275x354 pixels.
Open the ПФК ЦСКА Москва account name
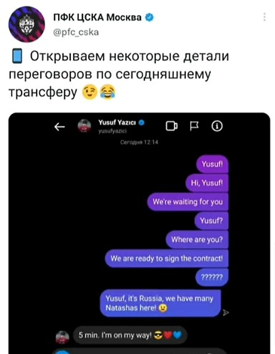(97, 17)
